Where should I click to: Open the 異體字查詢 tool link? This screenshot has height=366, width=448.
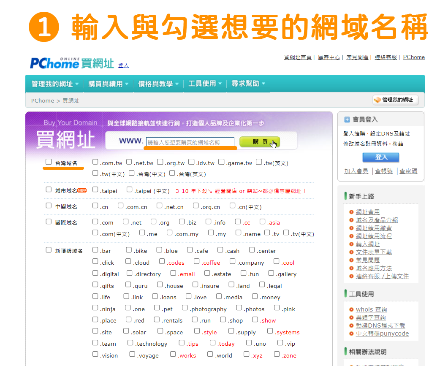[x=371, y=317]
